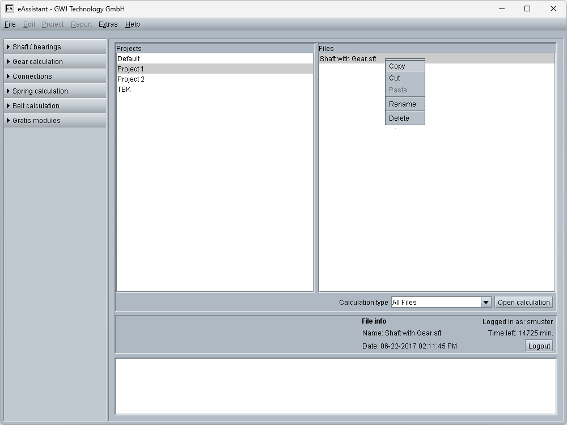Open the File menu

click(10, 24)
